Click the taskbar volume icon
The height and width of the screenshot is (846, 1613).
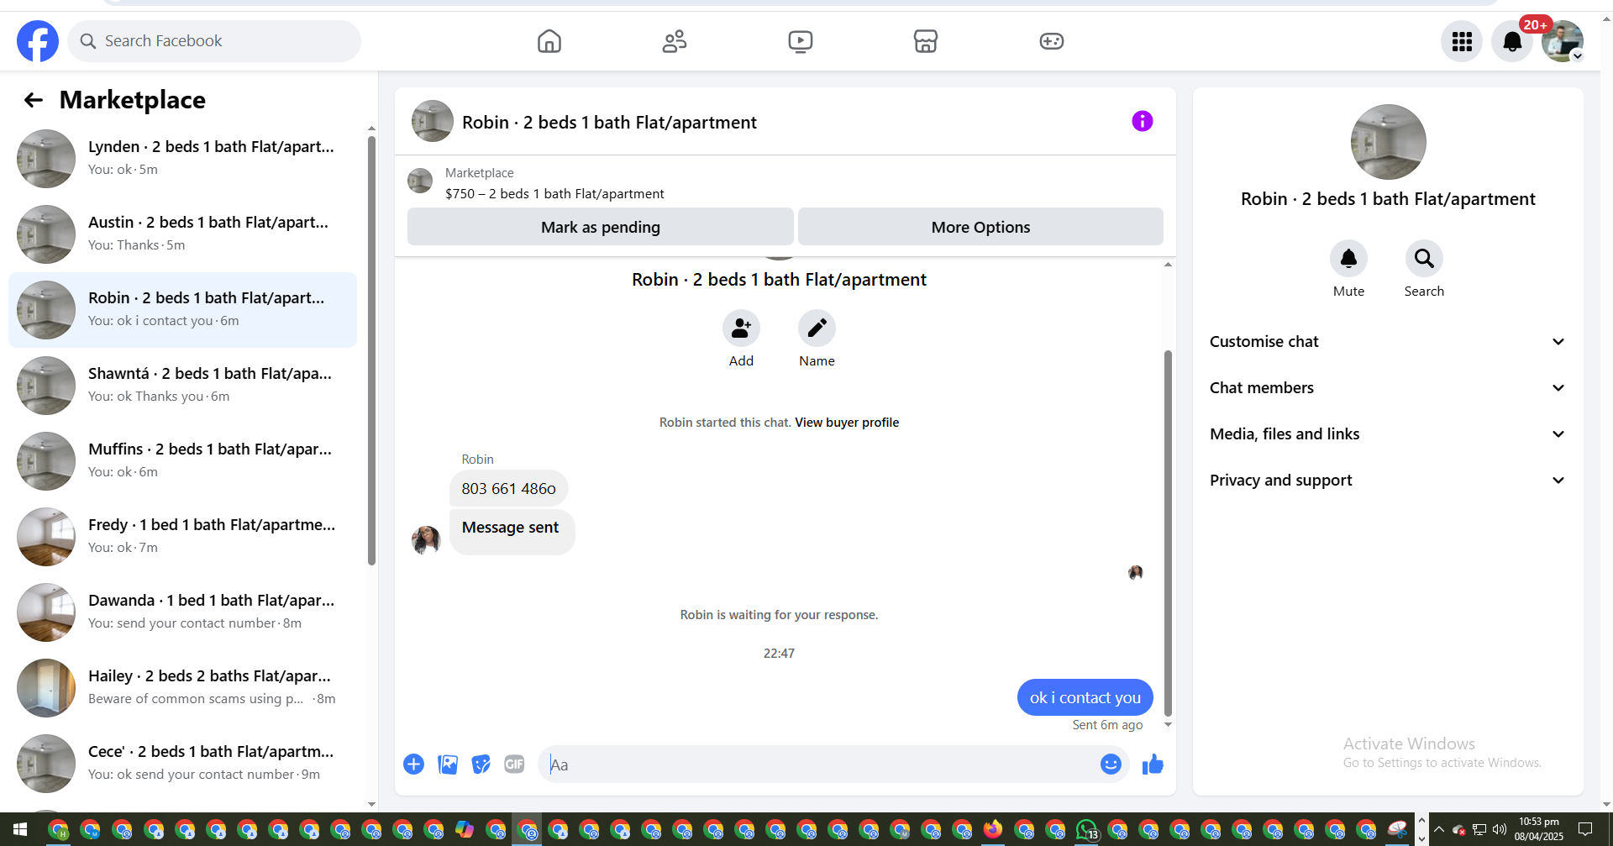(1500, 830)
